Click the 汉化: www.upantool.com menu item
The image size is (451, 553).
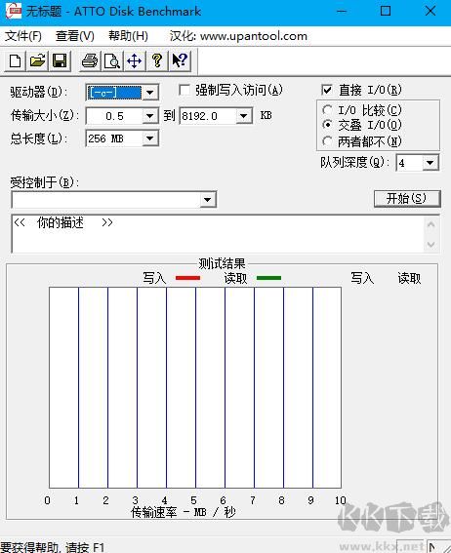click(238, 36)
